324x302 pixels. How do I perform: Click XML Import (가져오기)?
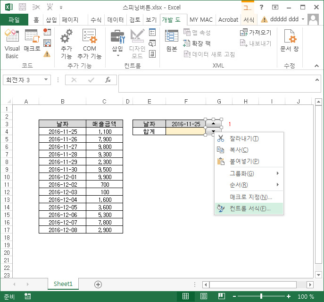[x=256, y=32]
